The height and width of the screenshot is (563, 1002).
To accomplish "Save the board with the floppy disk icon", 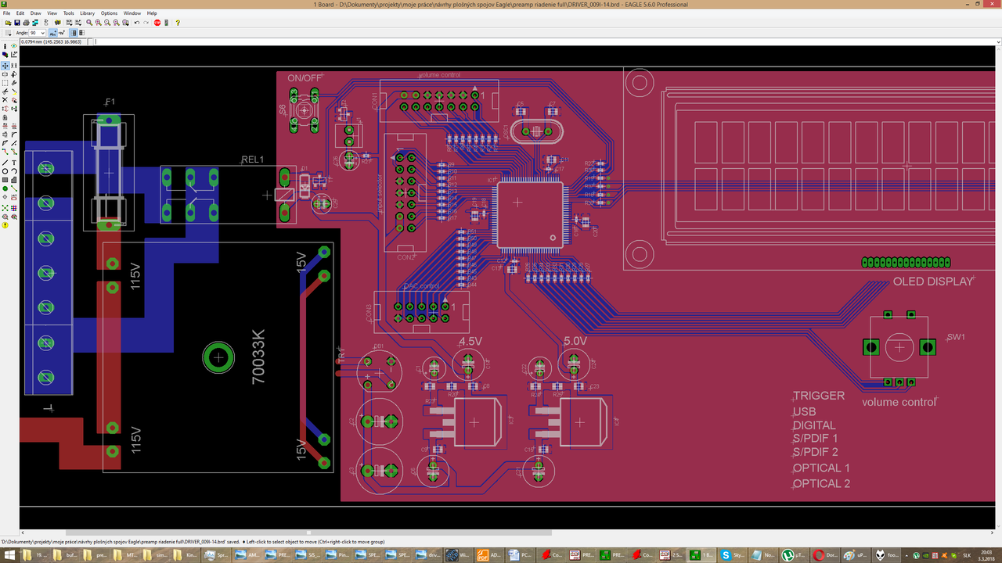I will (17, 23).
